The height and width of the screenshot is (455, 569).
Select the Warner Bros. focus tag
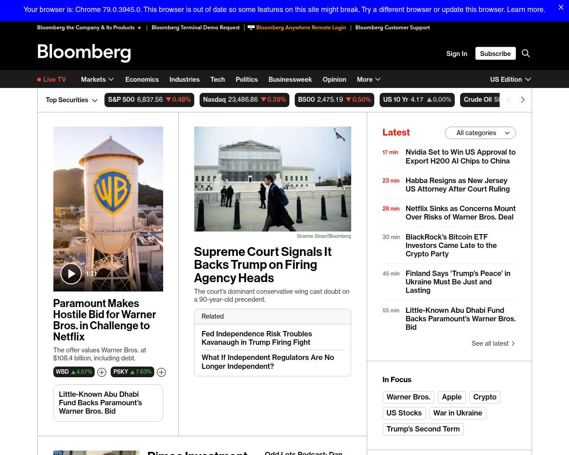point(409,397)
